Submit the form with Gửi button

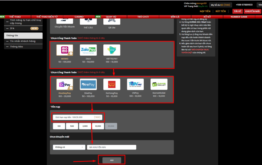coord(112,160)
